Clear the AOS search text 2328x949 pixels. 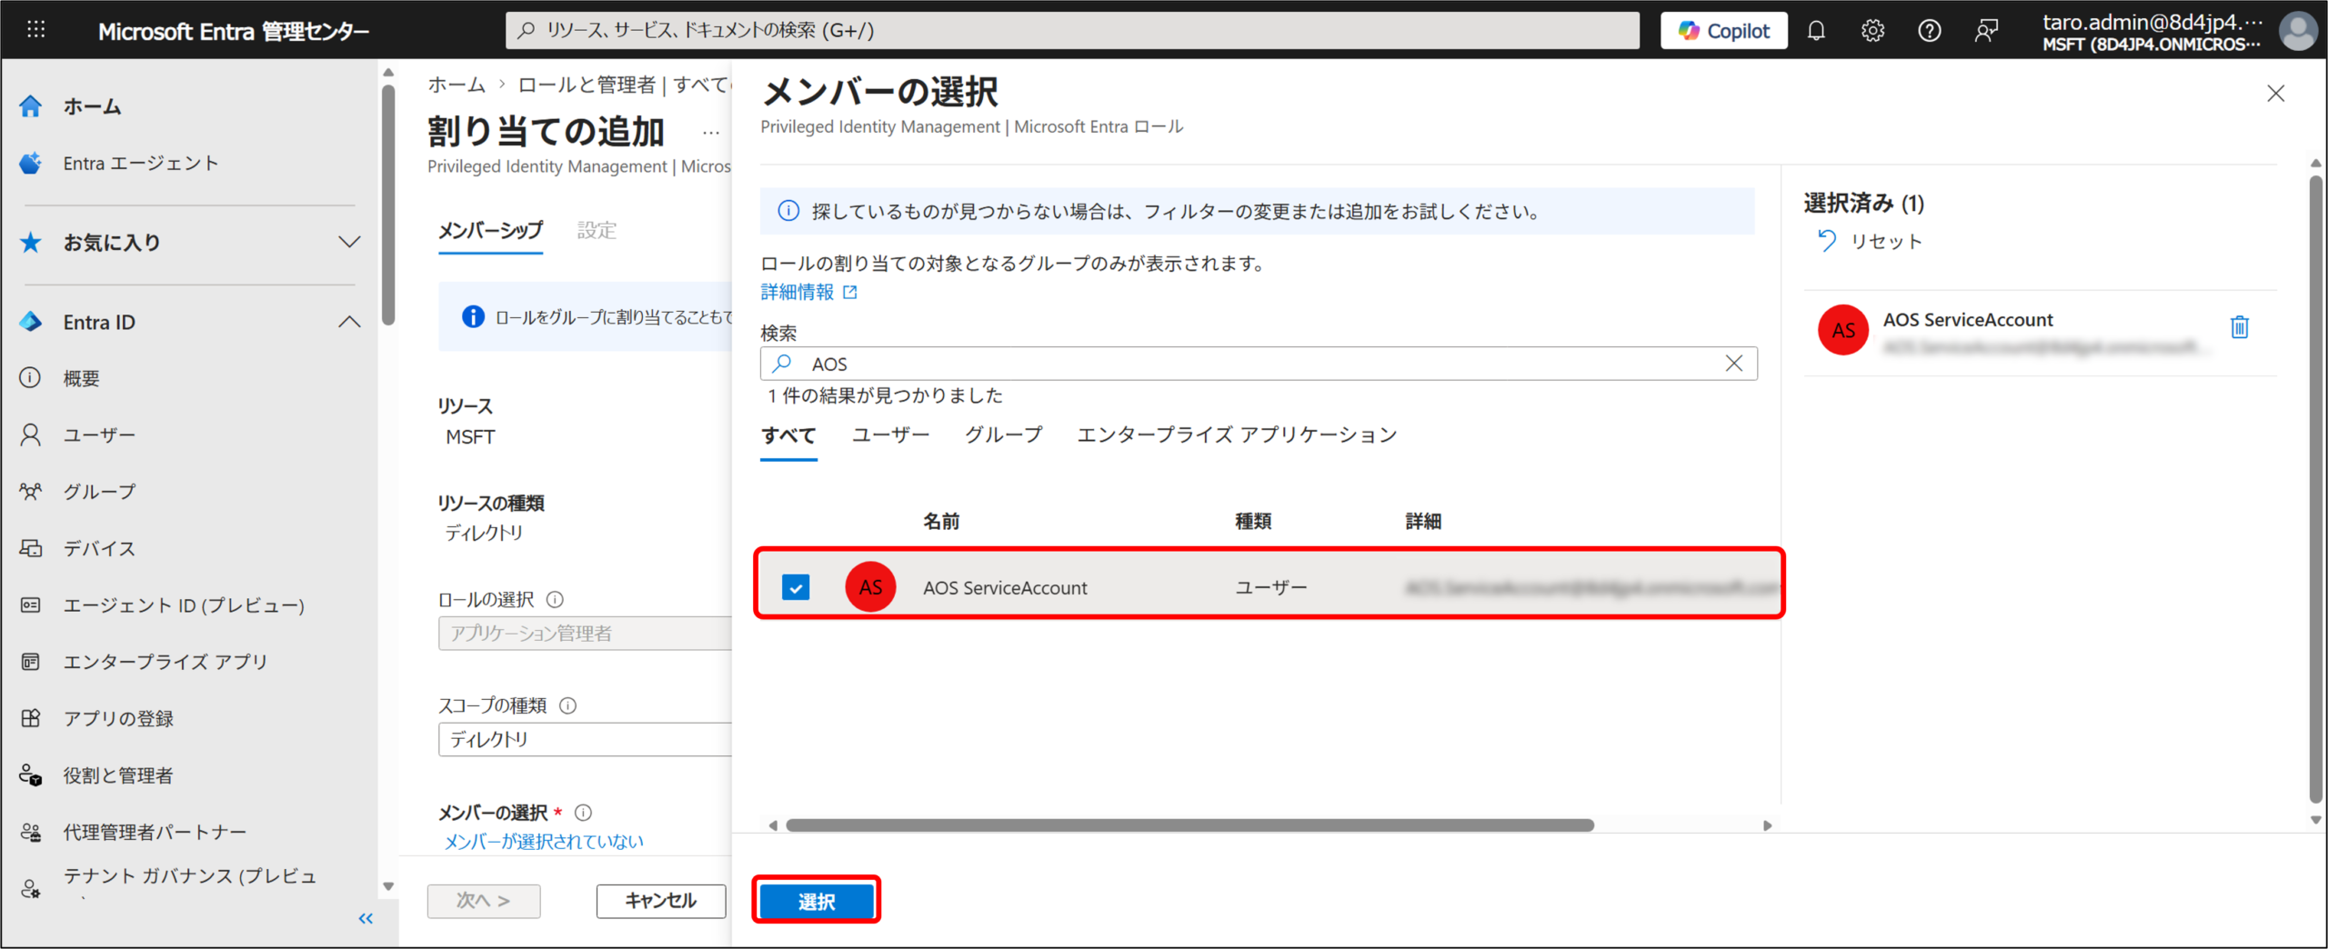click(1733, 364)
